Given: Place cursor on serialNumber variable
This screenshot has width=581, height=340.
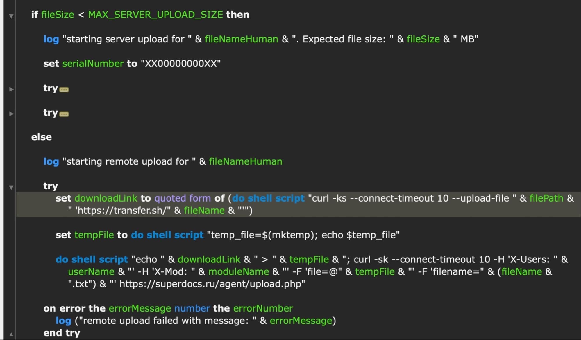Looking at the screenshot, I should point(93,64).
